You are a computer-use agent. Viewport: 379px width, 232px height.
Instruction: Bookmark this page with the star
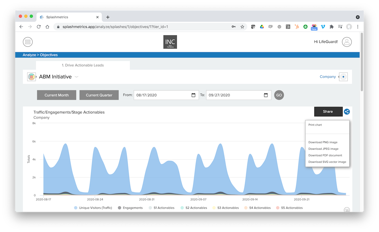[x=242, y=27]
